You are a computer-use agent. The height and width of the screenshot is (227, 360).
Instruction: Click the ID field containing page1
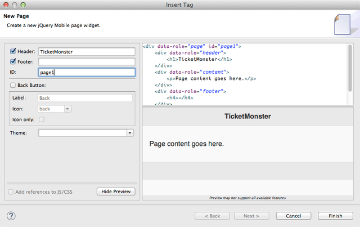[x=87, y=72]
